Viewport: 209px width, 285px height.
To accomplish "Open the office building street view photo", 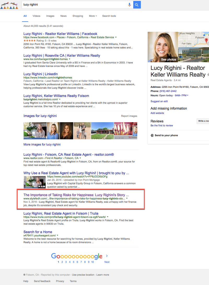I will (x=193, y=55).
